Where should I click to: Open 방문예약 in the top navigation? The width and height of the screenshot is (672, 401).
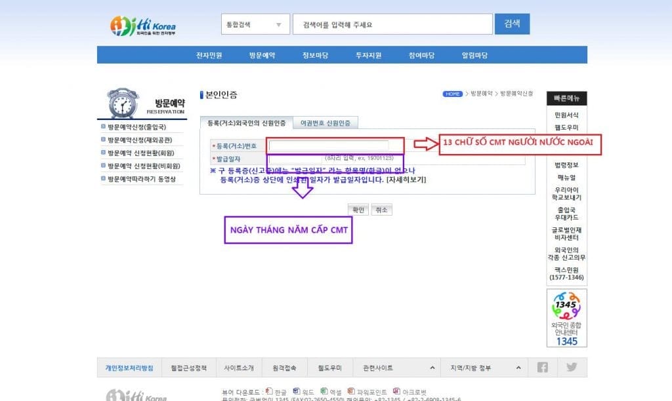coord(262,55)
